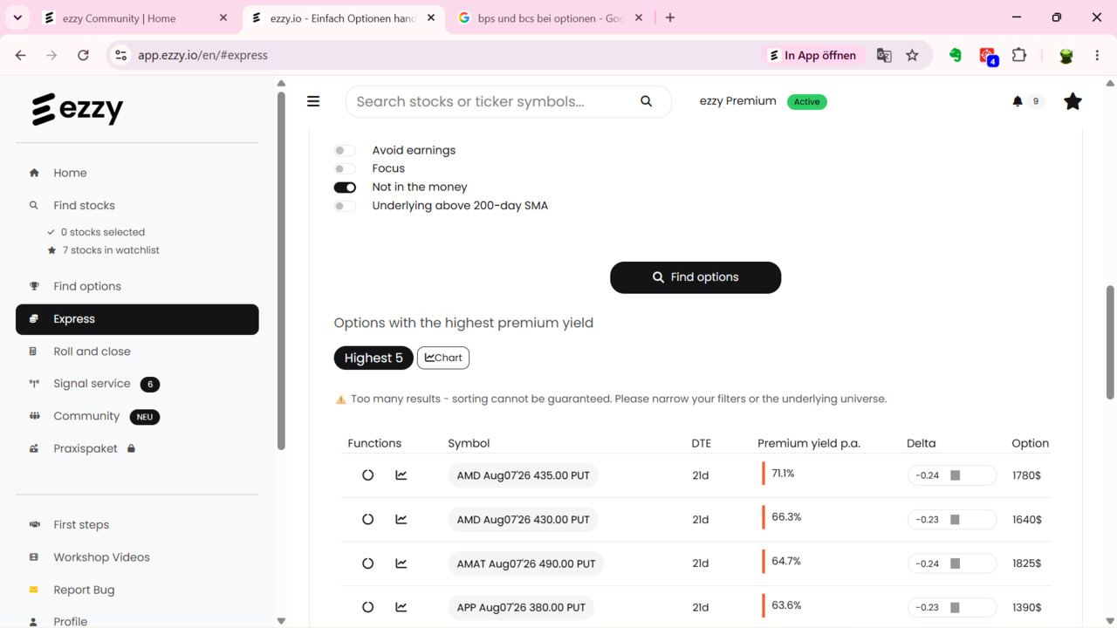
Task: Click circle function icon for AMD 430.00 PUT
Action: (367, 519)
